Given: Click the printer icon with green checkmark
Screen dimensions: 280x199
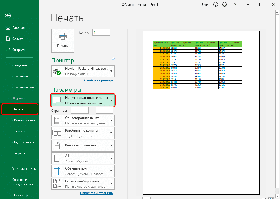Looking at the screenshot, I should pos(57,71).
